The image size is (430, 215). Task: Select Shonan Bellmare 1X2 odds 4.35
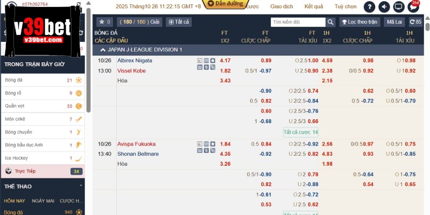pyautogui.click(x=225, y=154)
